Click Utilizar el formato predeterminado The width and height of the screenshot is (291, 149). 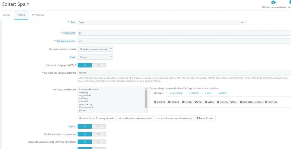(135, 118)
